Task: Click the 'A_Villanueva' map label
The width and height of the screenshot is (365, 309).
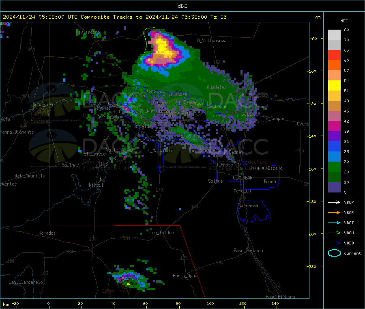Action: coord(212,41)
